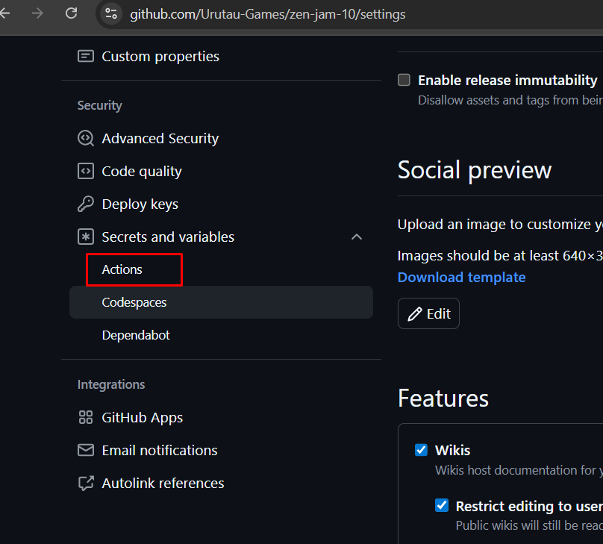The width and height of the screenshot is (603, 544).
Task: Toggle the Restrict editing checkbox for wikis
Action: coord(442,505)
